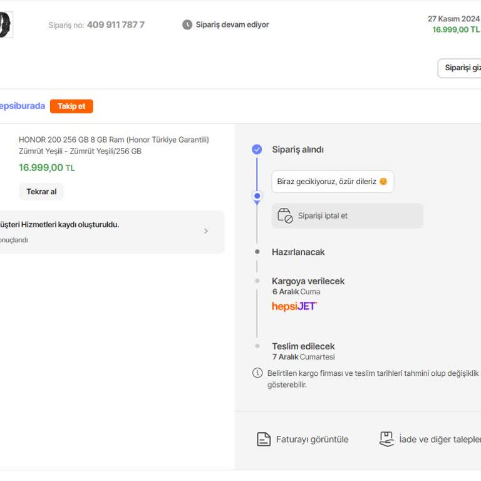Click the invoice document icon
This screenshot has width=481, height=481.
coord(264,439)
